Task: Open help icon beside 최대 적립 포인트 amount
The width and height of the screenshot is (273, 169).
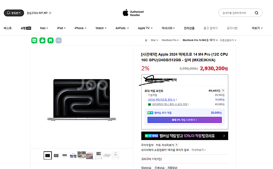Action: coord(223,90)
